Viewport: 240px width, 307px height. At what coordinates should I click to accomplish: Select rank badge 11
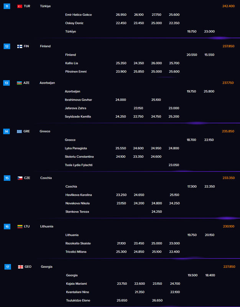pos(7,6)
